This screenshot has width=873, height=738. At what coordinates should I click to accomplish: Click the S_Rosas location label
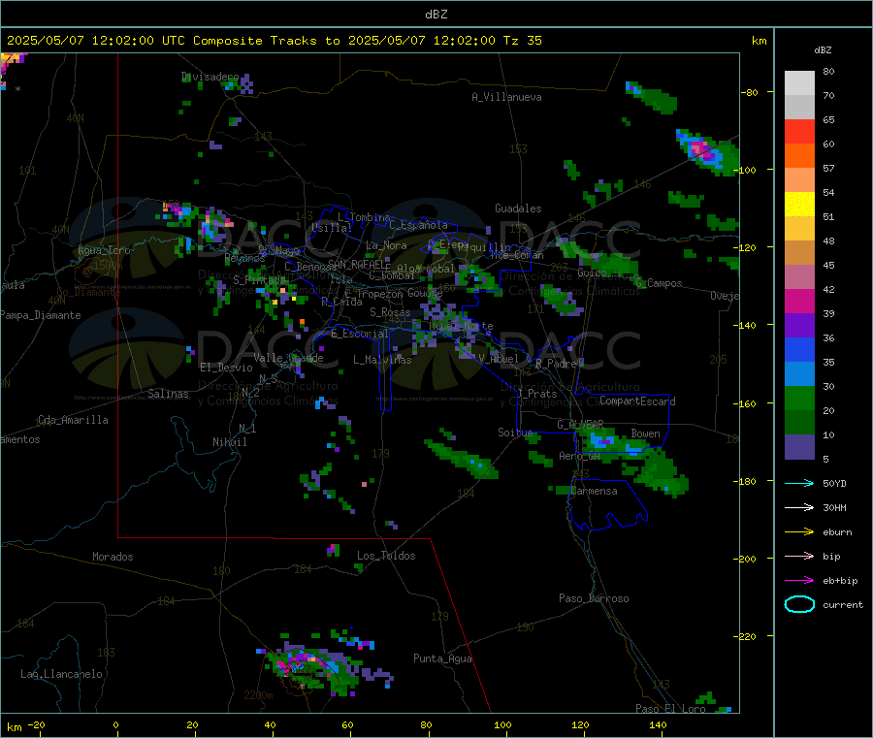[390, 312]
